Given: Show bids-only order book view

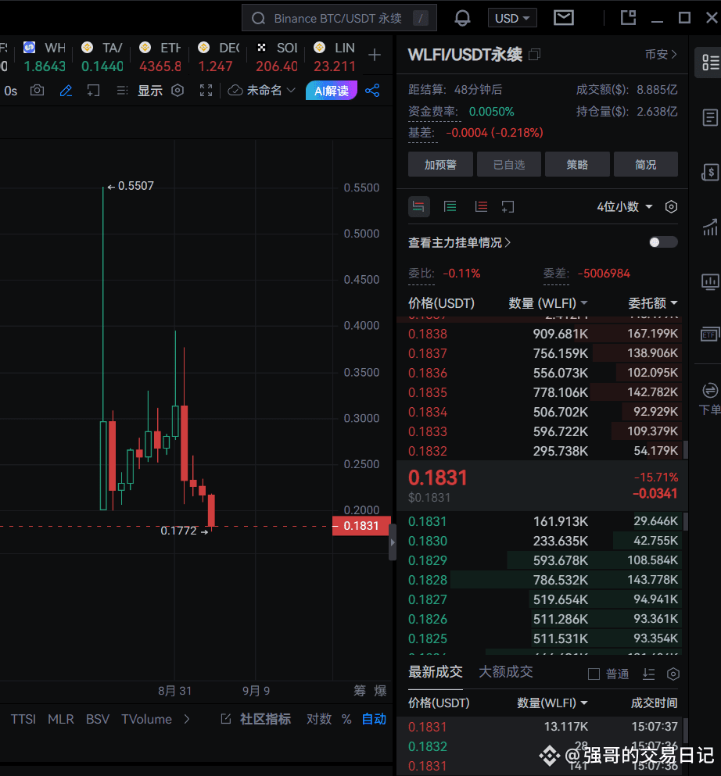Looking at the screenshot, I should [x=450, y=207].
